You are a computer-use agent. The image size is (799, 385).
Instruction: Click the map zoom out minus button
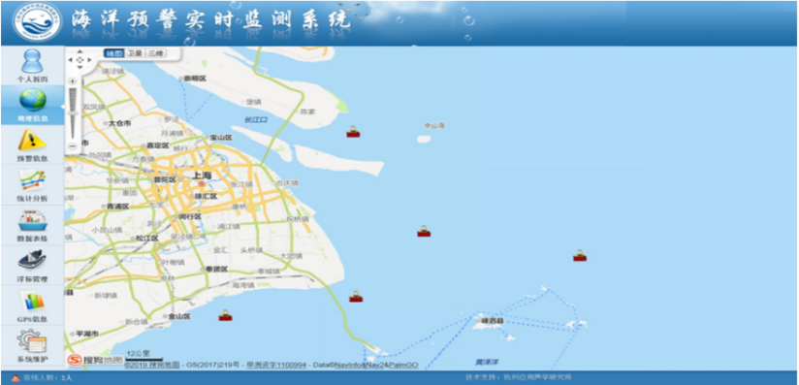[x=73, y=145]
